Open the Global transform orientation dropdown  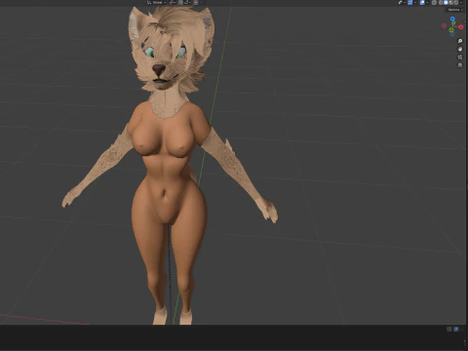[157, 2]
